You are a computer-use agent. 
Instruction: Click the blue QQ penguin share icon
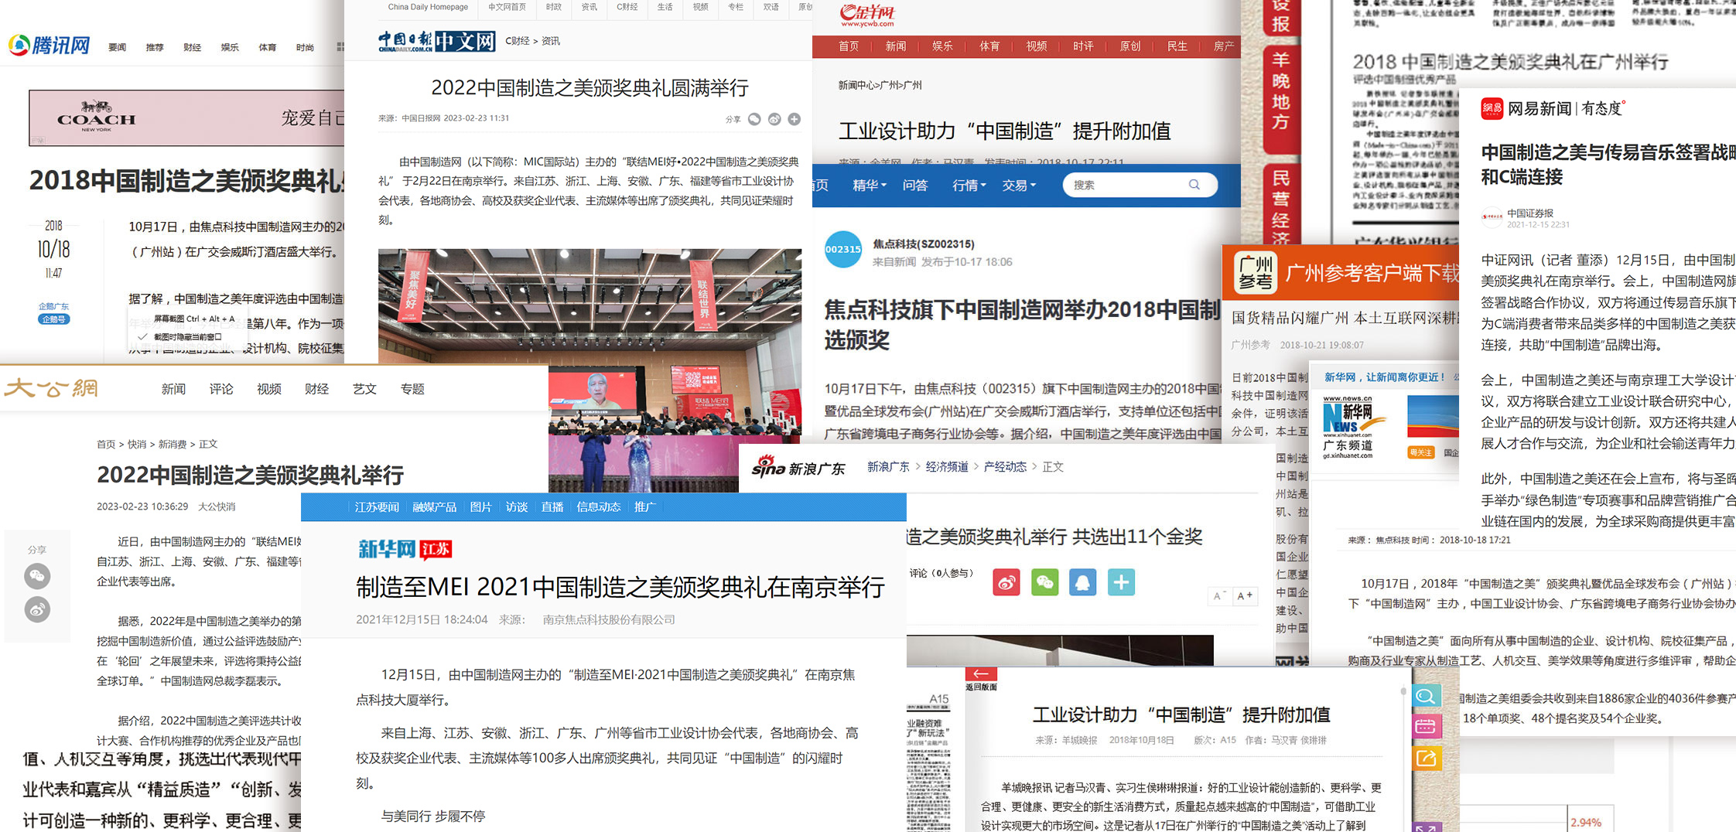click(1082, 582)
